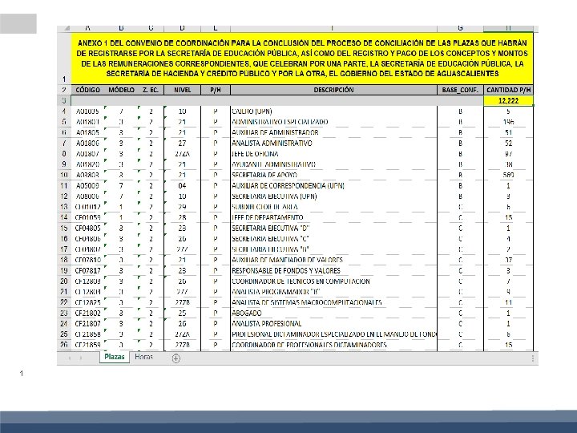
Task: Select all cells corner button
Action: click(x=64, y=28)
